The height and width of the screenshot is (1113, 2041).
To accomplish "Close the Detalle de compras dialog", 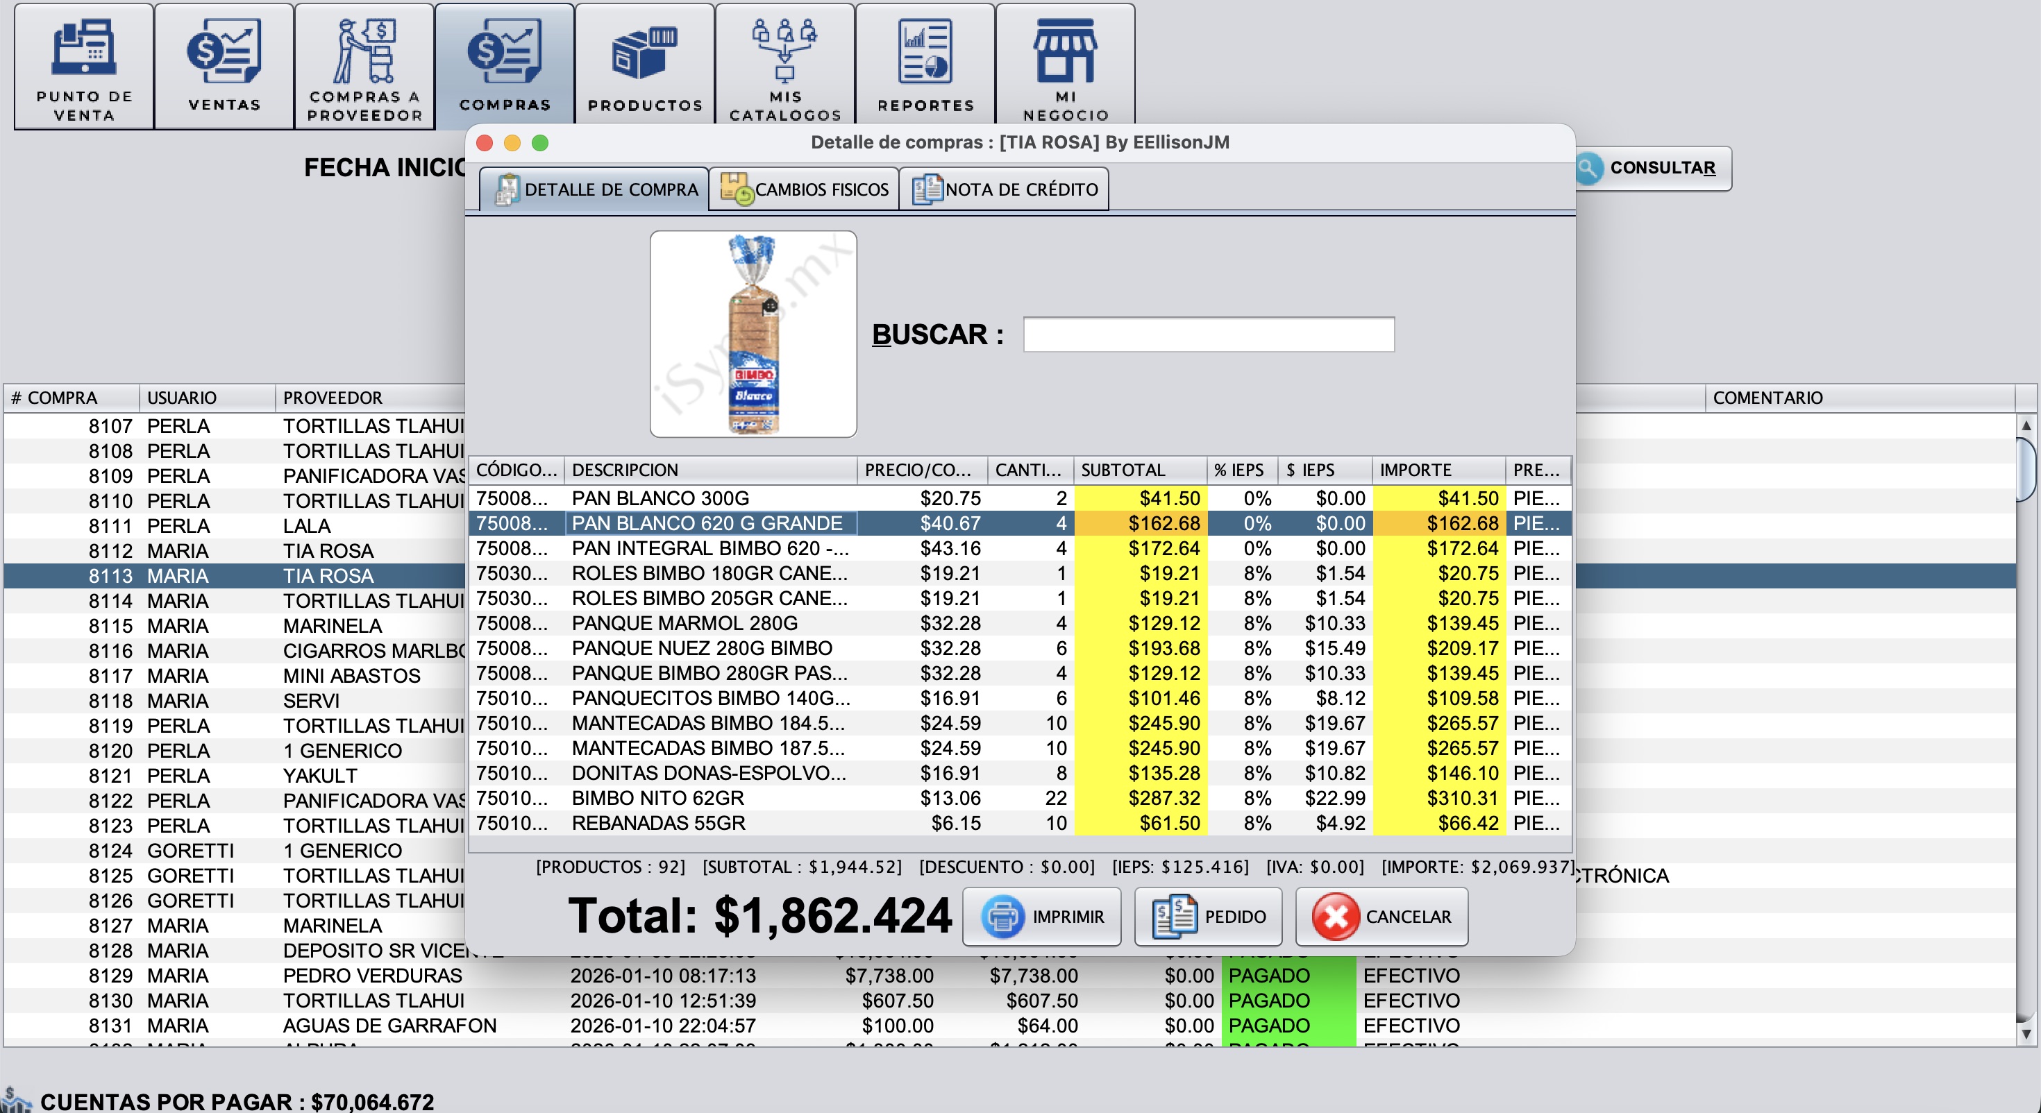I will pos(485,142).
